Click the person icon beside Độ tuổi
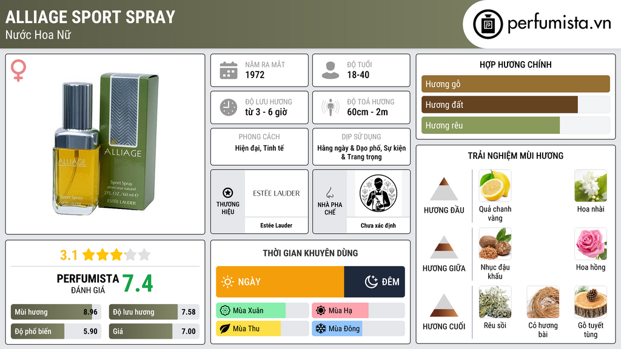Image resolution: width=621 pixels, height=349 pixels. (331, 70)
